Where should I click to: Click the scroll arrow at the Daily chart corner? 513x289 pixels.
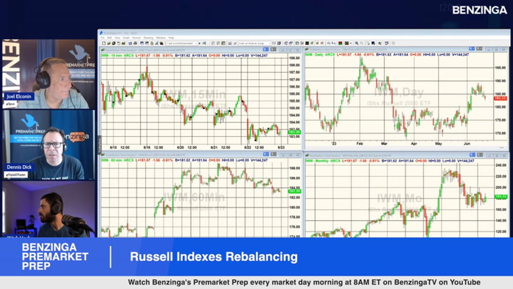pos(501,148)
